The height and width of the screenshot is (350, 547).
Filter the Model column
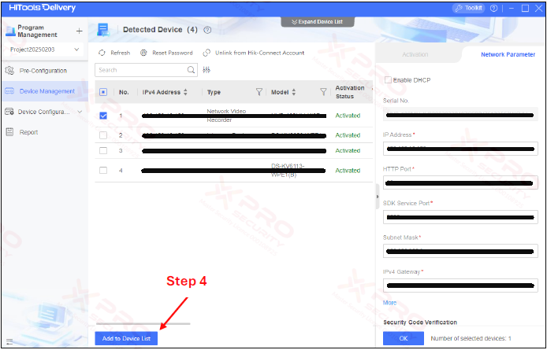click(323, 92)
